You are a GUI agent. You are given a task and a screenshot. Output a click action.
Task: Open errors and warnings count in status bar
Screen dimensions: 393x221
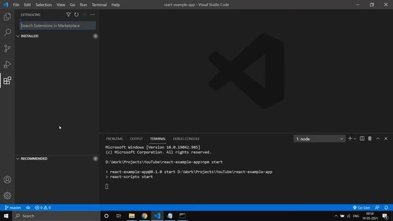tap(43, 207)
